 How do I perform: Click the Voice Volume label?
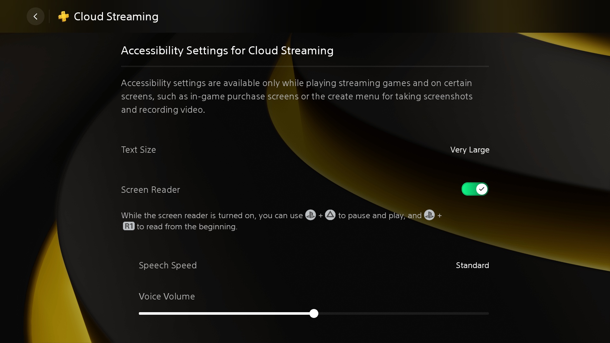(167, 297)
